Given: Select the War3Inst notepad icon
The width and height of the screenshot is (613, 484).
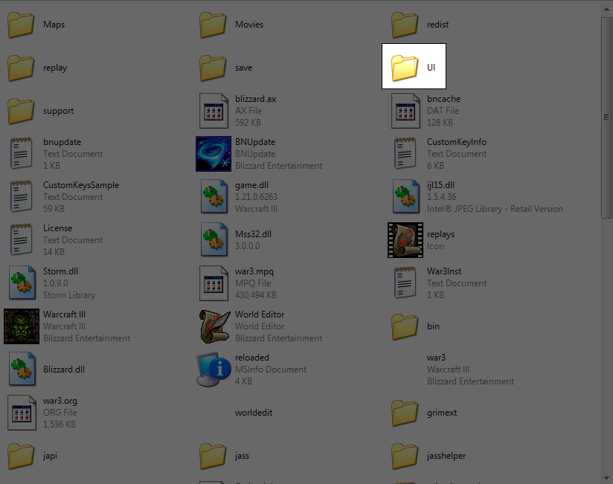Looking at the screenshot, I should [405, 283].
